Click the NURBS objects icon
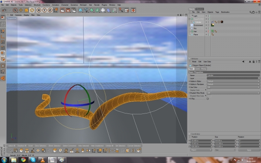Image resolution: width=261 pixels, height=163 pixels. point(92,10)
